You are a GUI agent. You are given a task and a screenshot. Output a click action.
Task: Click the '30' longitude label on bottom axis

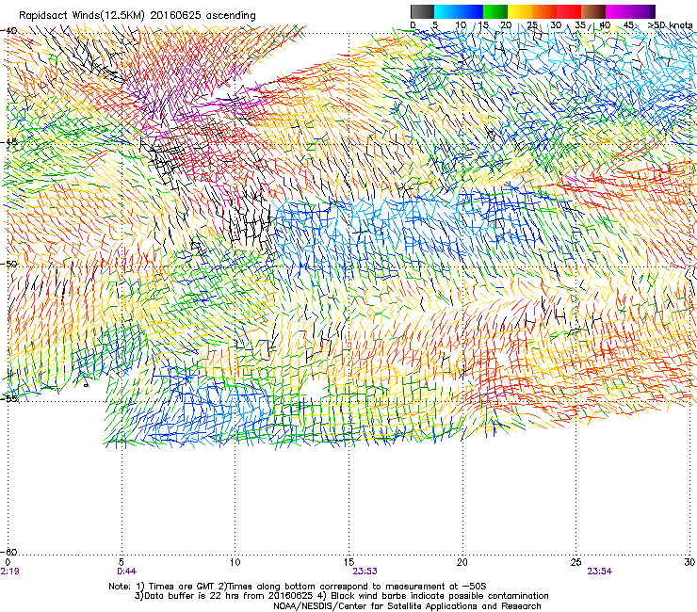coord(689,562)
